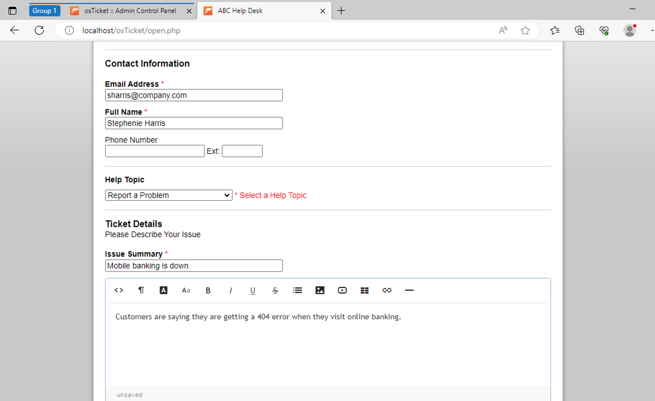Image resolution: width=655 pixels, height=401 pixels.
Task: Insert a video into the ticket body
Action: (x=342, y=290)
